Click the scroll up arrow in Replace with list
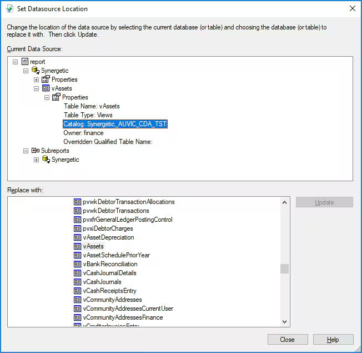 pyautogui.click(x=285, y=202)
